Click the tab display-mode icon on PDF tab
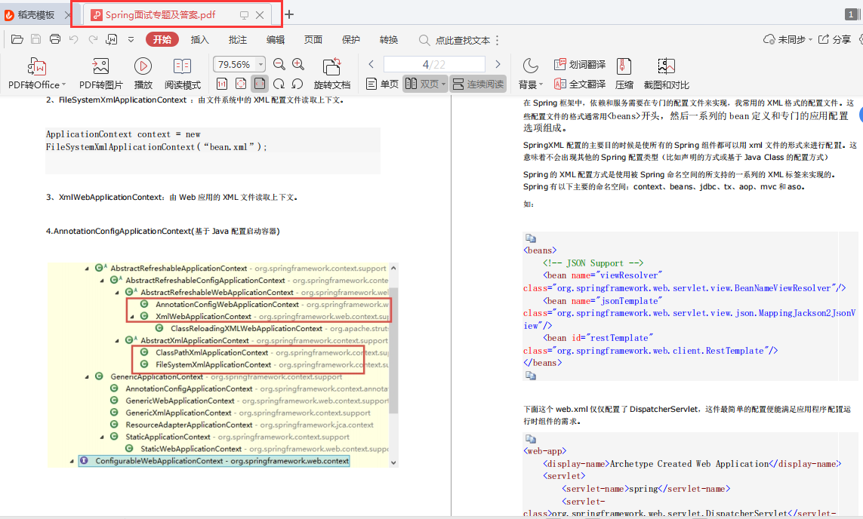 (244, 15)
